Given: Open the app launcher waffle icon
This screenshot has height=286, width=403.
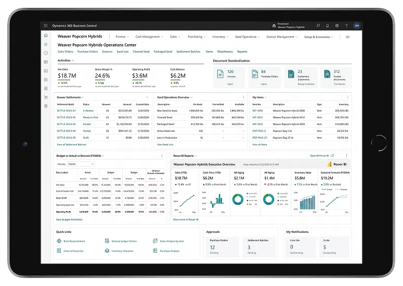Looking at the screenshot, I should pos(46,26).
